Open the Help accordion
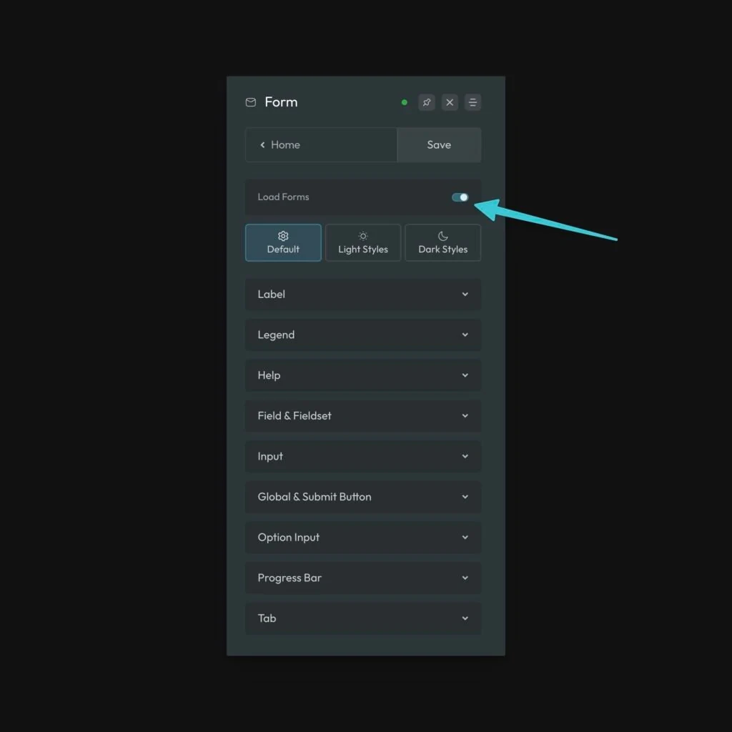This screenshot has height=732, width=732. point(363,375)
